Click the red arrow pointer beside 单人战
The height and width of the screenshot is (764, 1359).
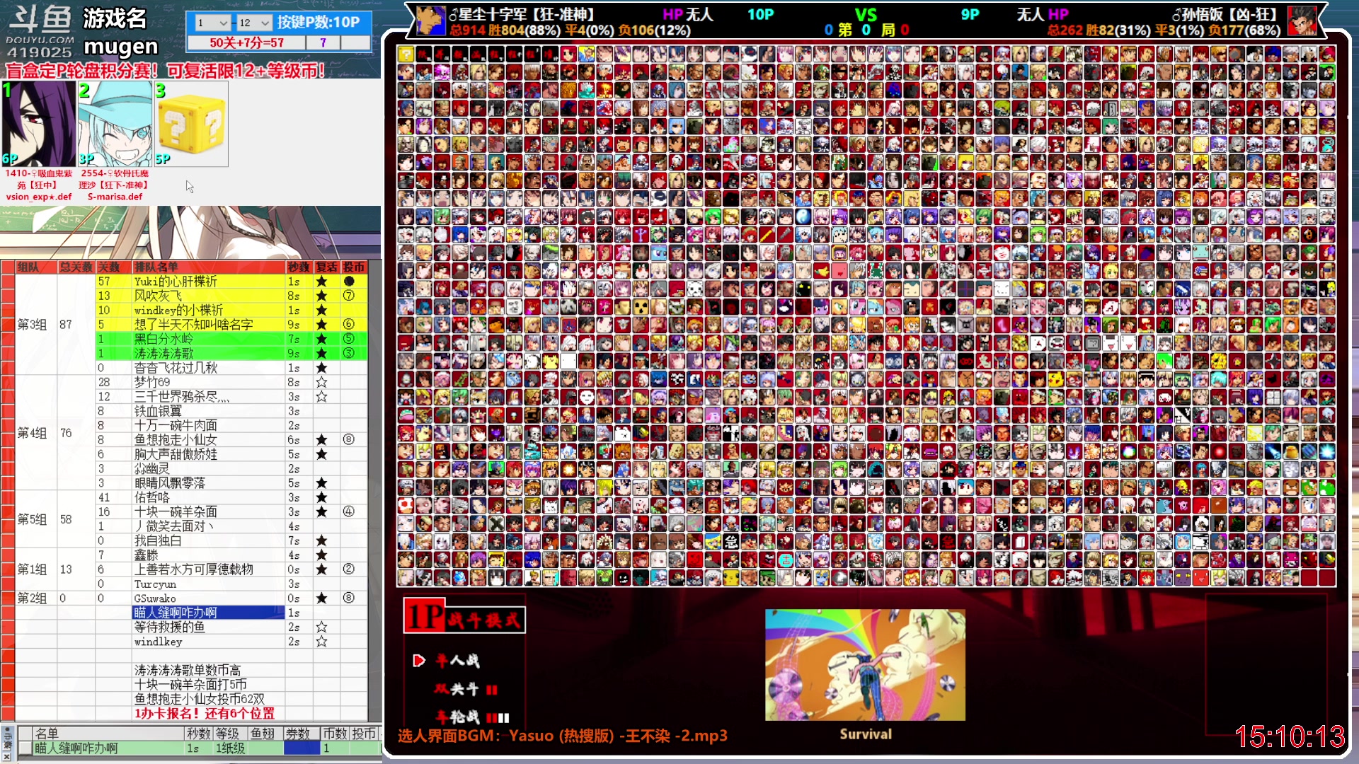[419, 661]
